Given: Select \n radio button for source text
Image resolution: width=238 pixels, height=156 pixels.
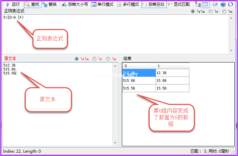Looking at the screenshot, I should (108, 59).
